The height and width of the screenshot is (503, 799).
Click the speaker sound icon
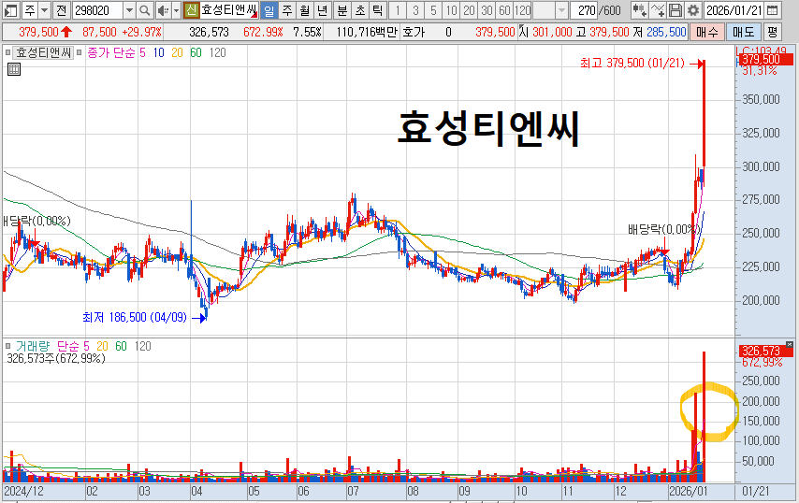(163, 10)
